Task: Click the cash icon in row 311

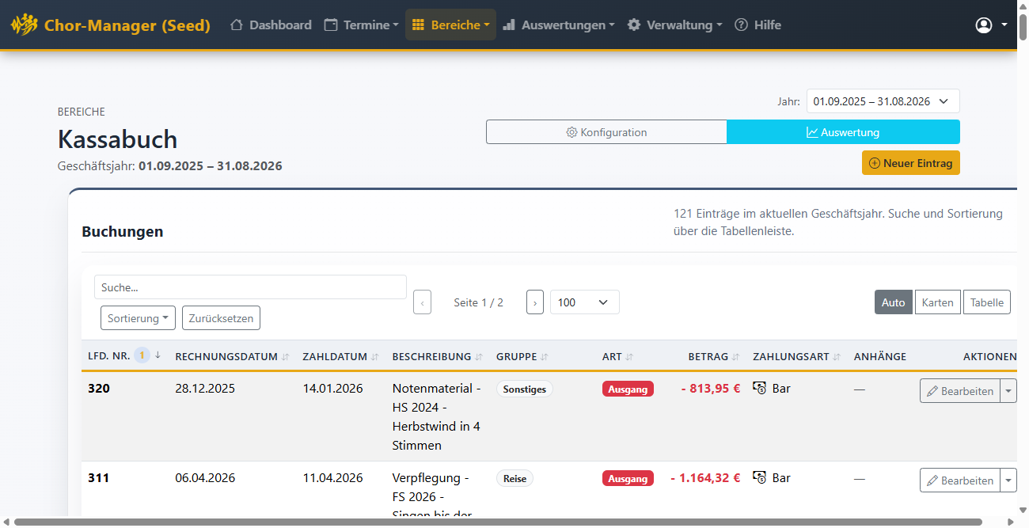Action: [x=760, y=478]
